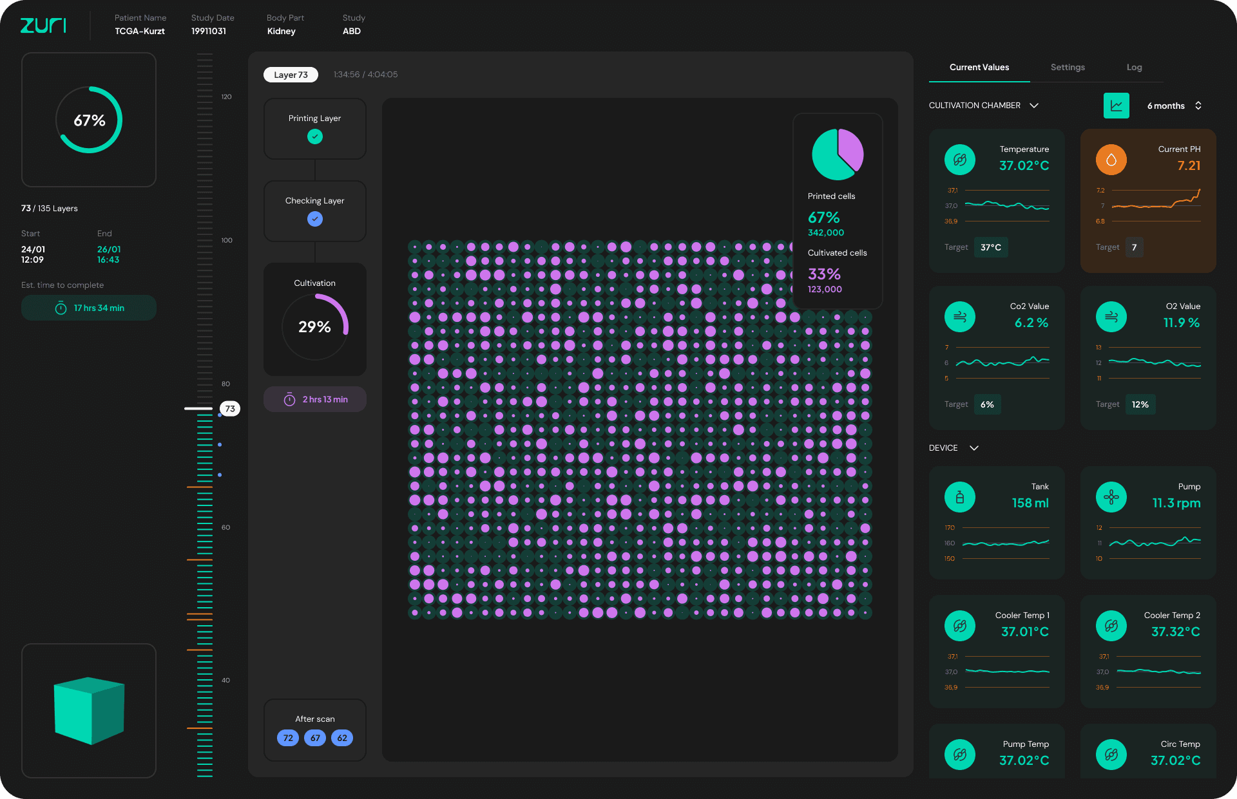Click the 17 hrs 34 min timer button
The height and width of the screenshot is (799, 1237).
tap(89, 308)
